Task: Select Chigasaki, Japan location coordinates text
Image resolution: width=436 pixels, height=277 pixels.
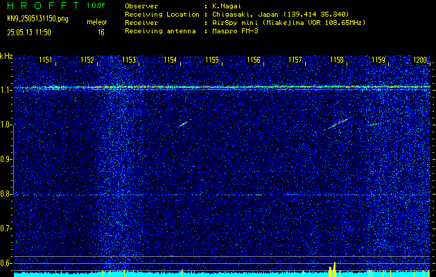Action: click(x=280, y=14)
